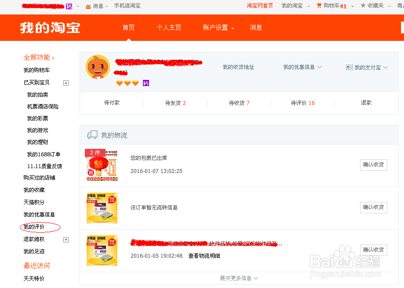The width and height of the screenshot is (404, 288).
Task: Open 我的1688订单 in the sidebar
Action: tap(44, 155)
